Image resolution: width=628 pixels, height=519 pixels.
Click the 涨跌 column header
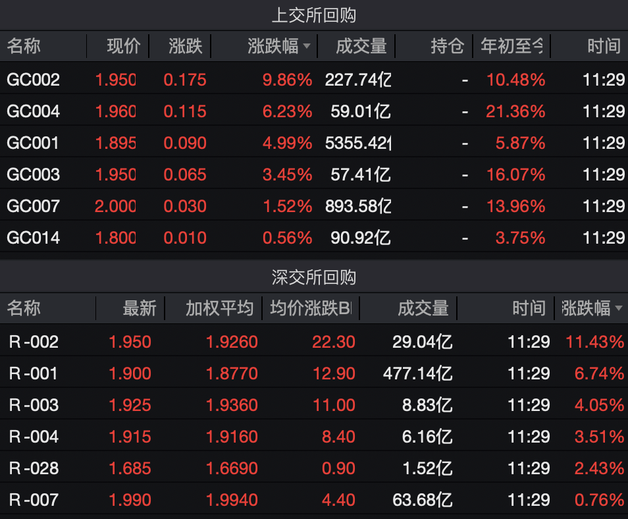click(x=186, y=46)
